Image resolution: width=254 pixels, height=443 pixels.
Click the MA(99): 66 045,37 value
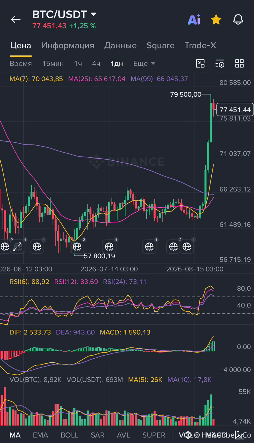coord(159,79)
